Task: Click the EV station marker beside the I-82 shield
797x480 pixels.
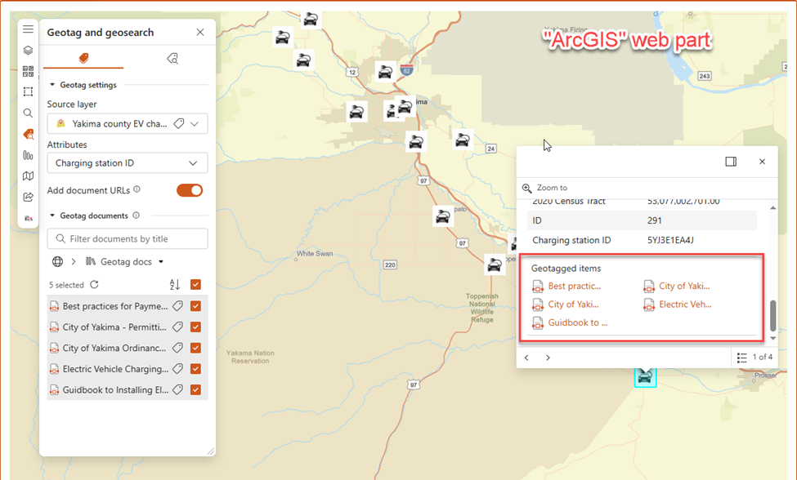Action: tap(385, 72)
